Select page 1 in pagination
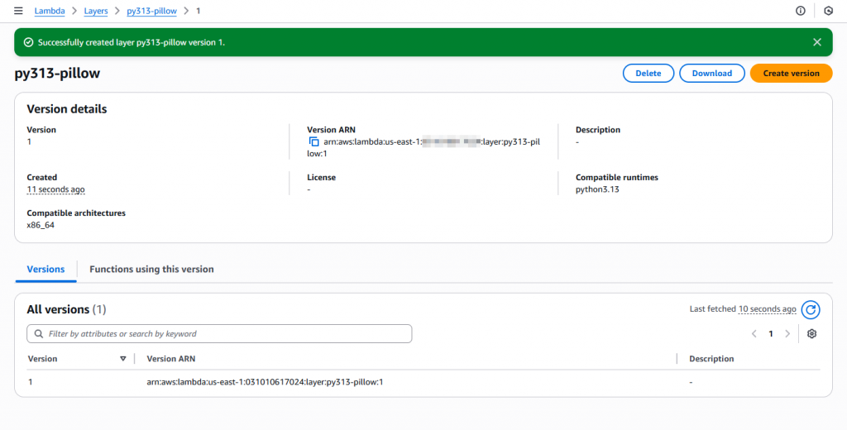 tap(771, 334)
